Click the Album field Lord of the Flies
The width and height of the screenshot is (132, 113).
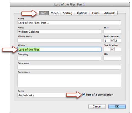tap(59, 49)
